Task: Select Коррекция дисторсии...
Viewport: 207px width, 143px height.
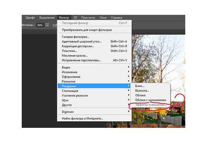Action: click(95, 46)
